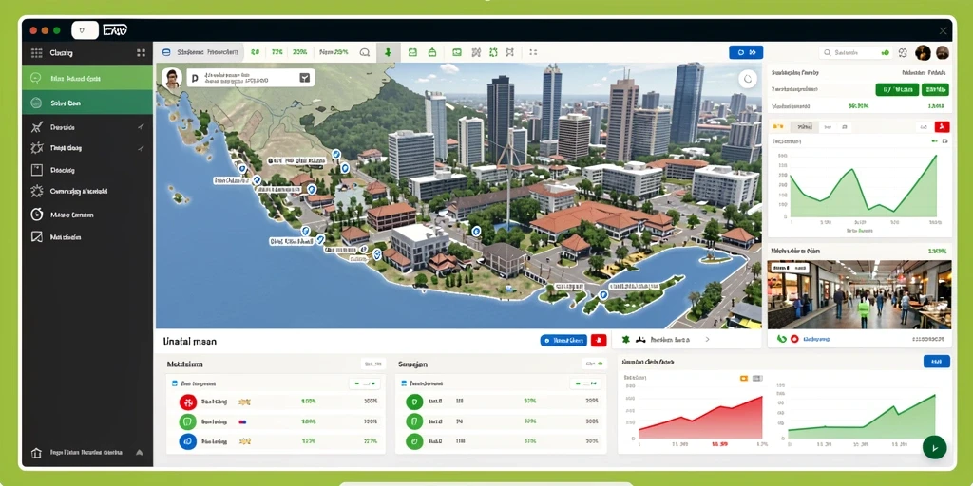973x486 pixels.
Task: Click the grid icon beside sidebar header
Action: tap(141, 53)
